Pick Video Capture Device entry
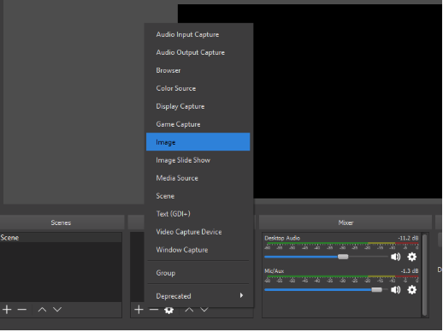Viewport: 443px width, 332px height. tap(198, 232)
